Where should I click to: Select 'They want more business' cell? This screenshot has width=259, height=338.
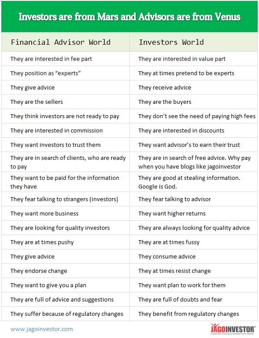point(66,213)
